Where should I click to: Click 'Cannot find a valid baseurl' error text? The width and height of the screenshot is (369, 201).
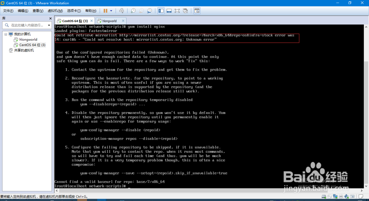tap(110, 181)
